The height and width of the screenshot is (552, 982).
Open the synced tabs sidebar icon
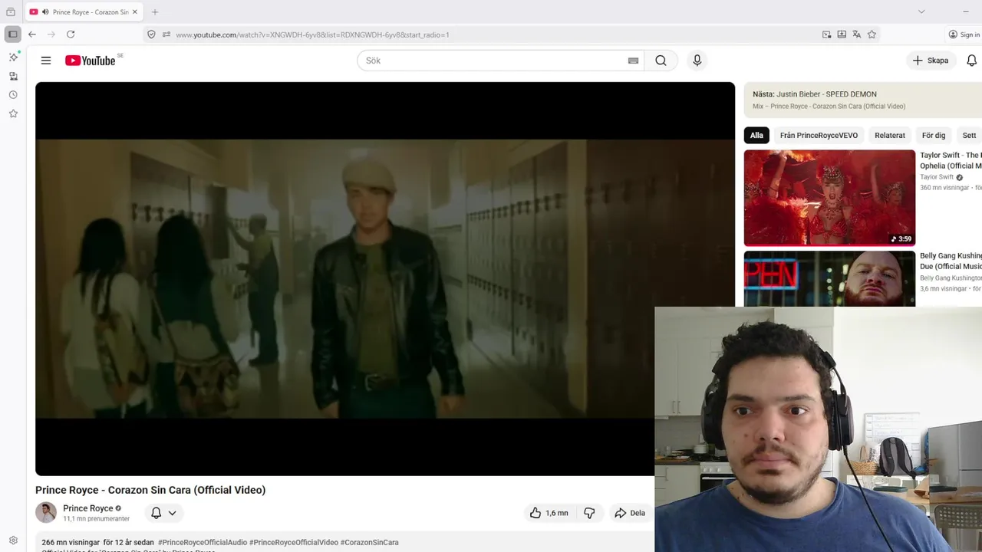click(13, 76)
